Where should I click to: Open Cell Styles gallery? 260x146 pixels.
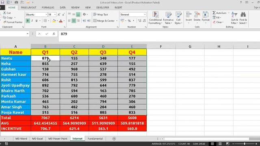[178, 18]
